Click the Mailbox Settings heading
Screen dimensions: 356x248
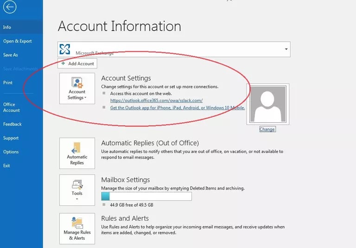[x=126, y=180]
